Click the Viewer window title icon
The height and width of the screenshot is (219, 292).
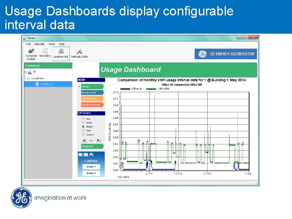(x=24, y=39)
